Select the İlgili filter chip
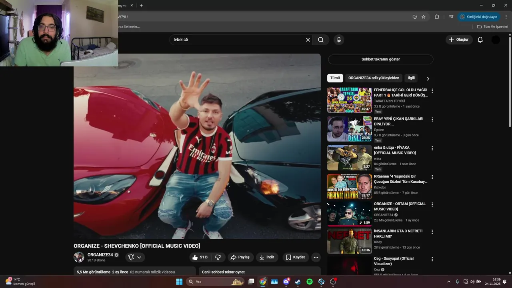The height and width of the screenshot is (288, 512). (x=411, y=78)
